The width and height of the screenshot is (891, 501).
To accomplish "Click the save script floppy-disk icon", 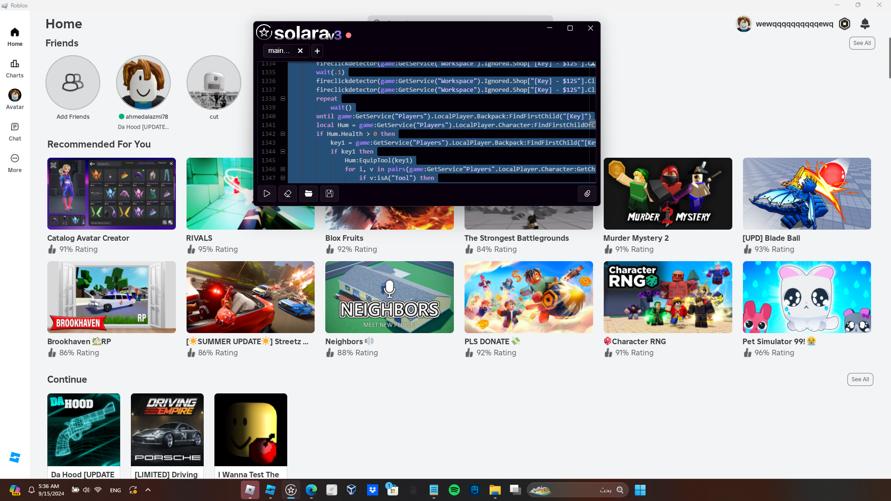I will click(329, 193).
